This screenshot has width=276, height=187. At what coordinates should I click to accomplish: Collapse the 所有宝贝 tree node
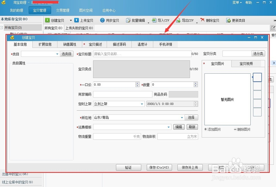click(x=1, y=28)
